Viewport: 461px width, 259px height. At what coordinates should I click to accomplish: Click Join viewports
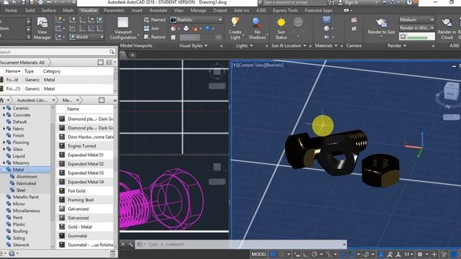pyautogui.click(x=152, y=29)
